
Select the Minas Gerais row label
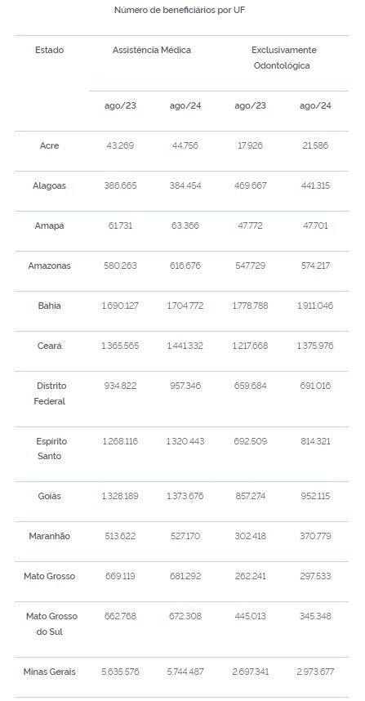[50, 672]
